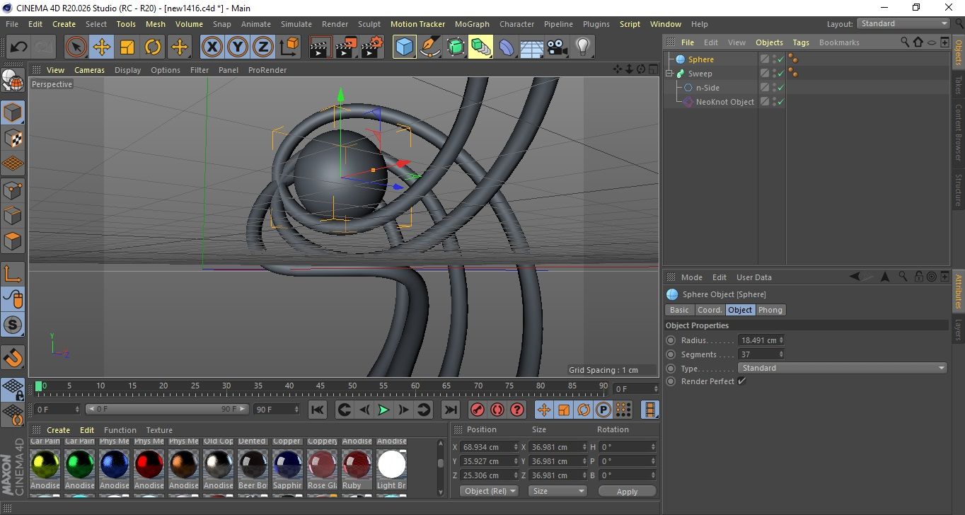965x515 pixels.
Task: Select the Scale tool
Action: pyautogui.click(x=127, y=47)
